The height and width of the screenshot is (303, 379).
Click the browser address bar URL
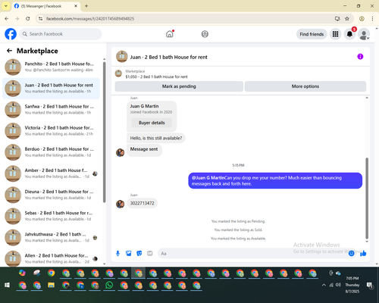click(x=90, y=19)
